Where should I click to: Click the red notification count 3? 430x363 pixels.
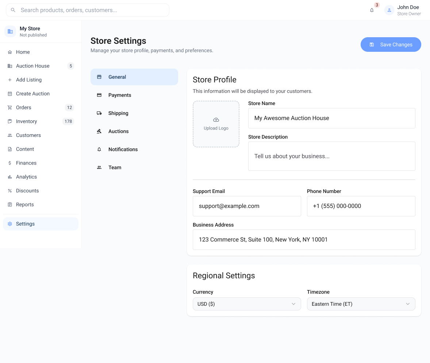coord(377,5)
